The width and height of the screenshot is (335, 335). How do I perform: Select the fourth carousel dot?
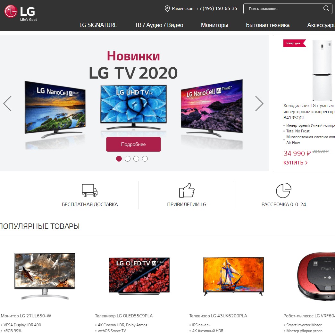(145, 159)
